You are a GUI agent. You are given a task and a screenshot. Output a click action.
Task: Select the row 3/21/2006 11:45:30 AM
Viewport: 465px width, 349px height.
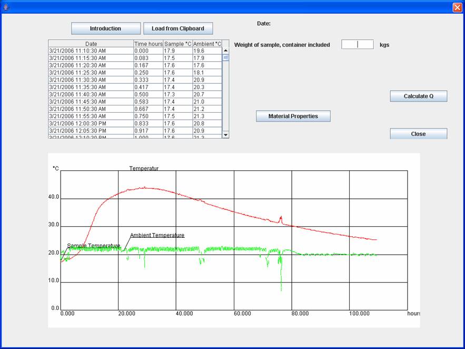(x=135, y=102)
